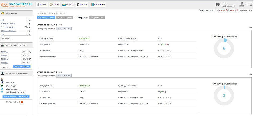Switch to Макет письма tab in test2-2 report
Screen dimensions: 258x117
click(64, 76)
